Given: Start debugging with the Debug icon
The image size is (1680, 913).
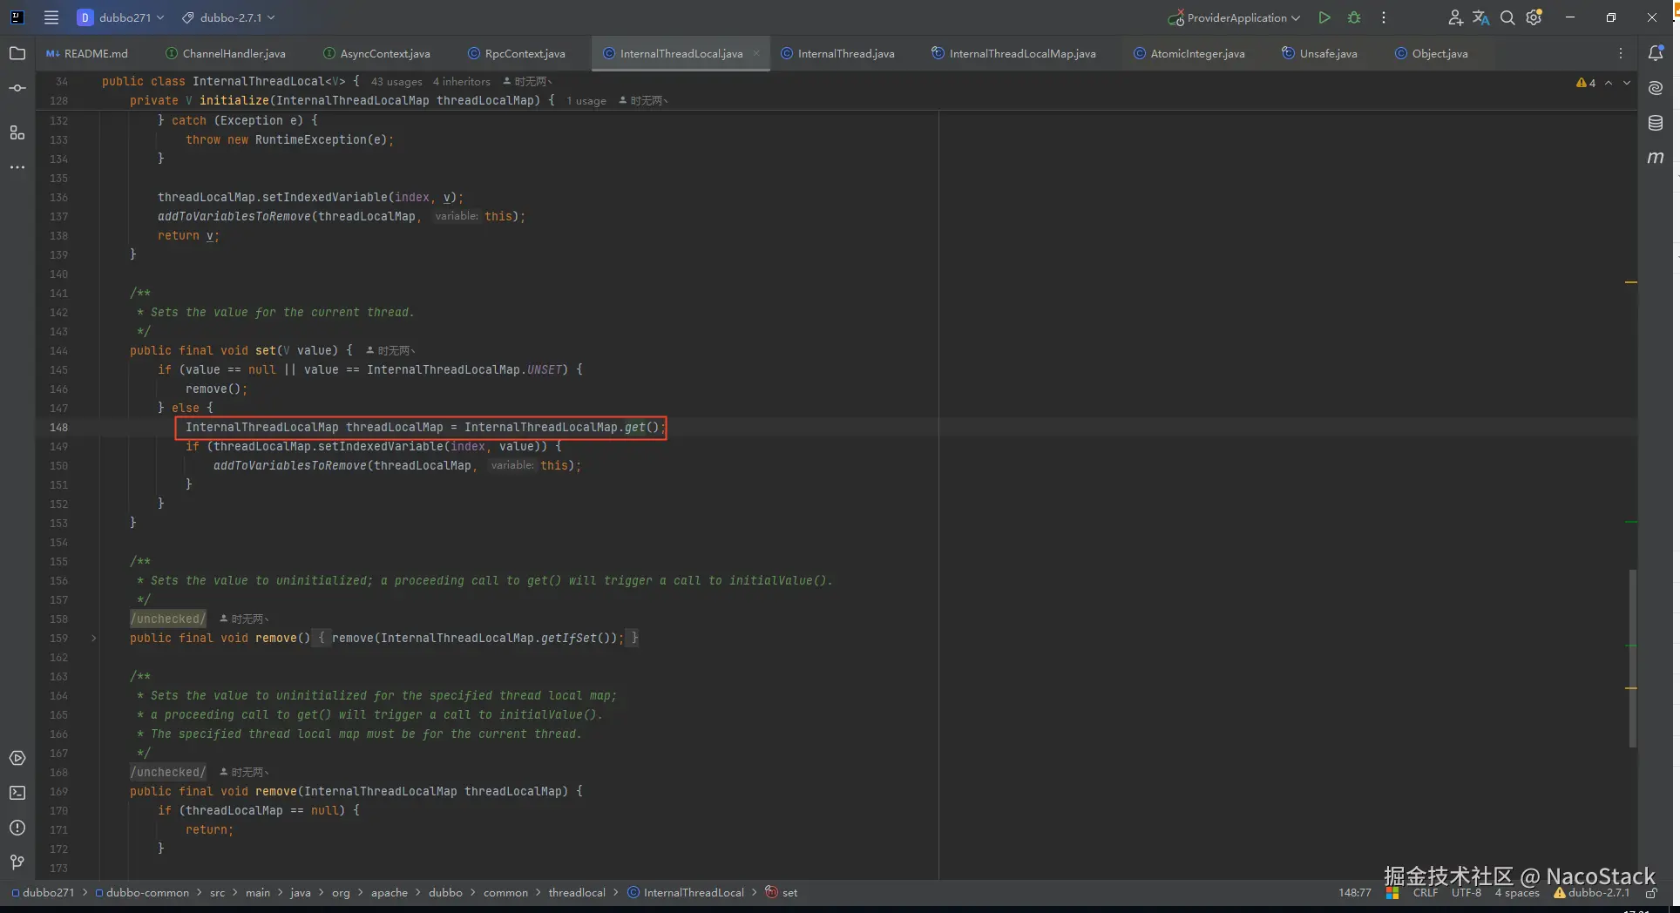Looking at the screenshot, I should [1354, 17].
